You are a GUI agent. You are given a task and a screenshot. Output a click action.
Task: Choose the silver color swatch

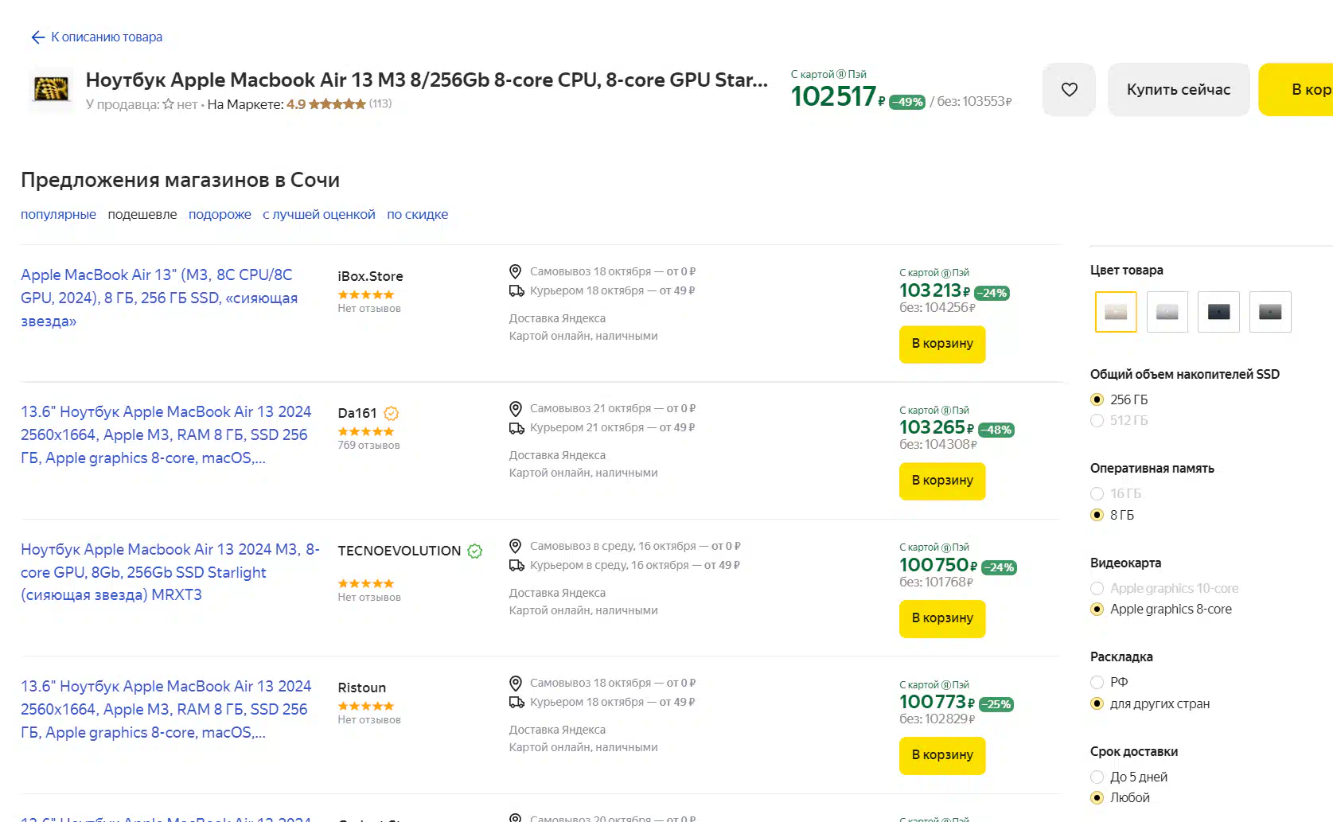coord(1167,312)
